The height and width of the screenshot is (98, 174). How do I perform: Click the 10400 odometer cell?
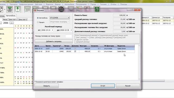click(x=58, y=51)
